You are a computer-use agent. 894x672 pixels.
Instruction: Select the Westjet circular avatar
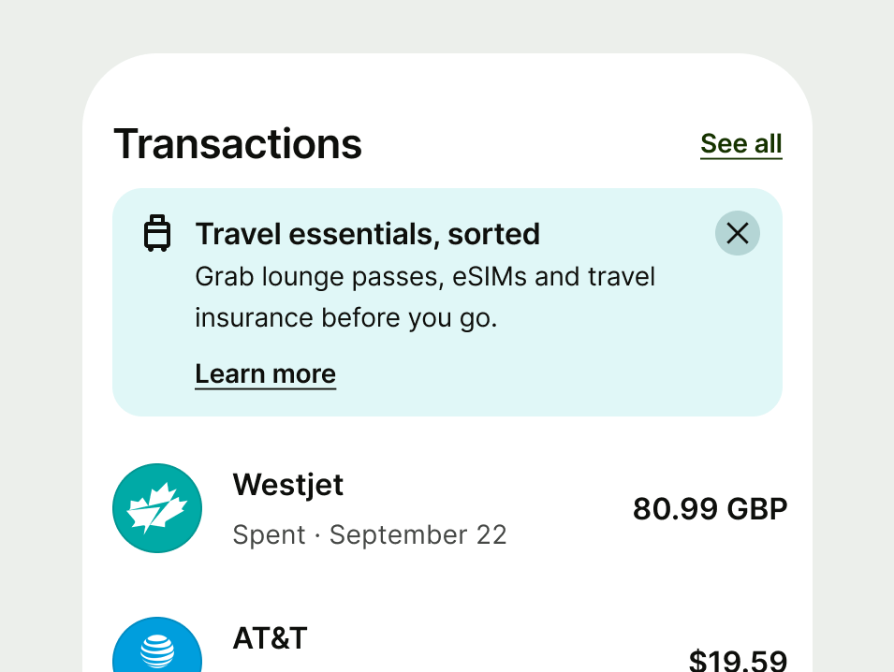click(157, 507)
